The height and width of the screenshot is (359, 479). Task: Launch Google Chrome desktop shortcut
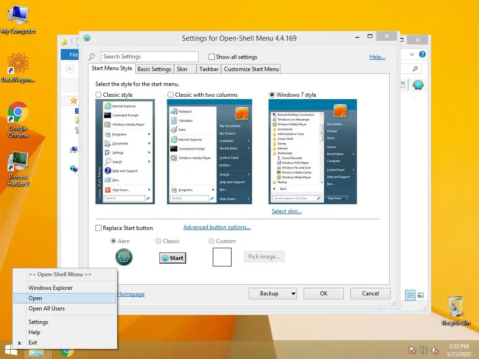coord(18,120)
